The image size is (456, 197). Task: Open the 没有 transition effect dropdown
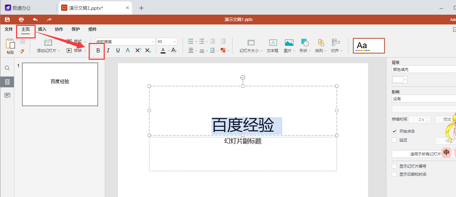point(424,99)
